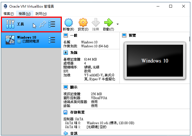
Task: Click the 已關閉電源 power status icon
Action: coord(19,42)
